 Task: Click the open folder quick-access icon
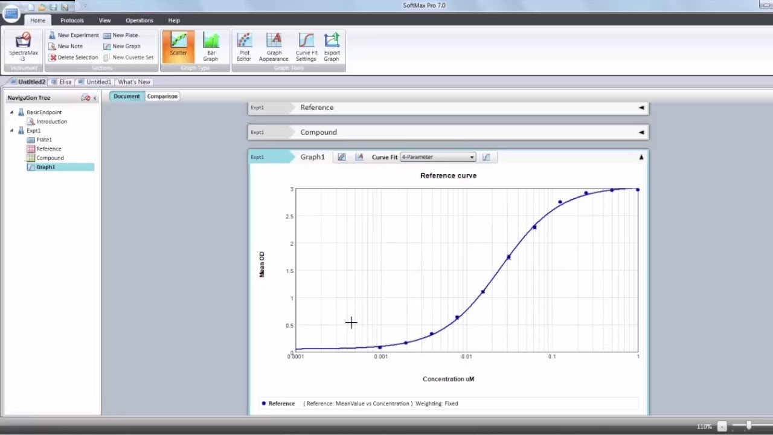point(42,7)
